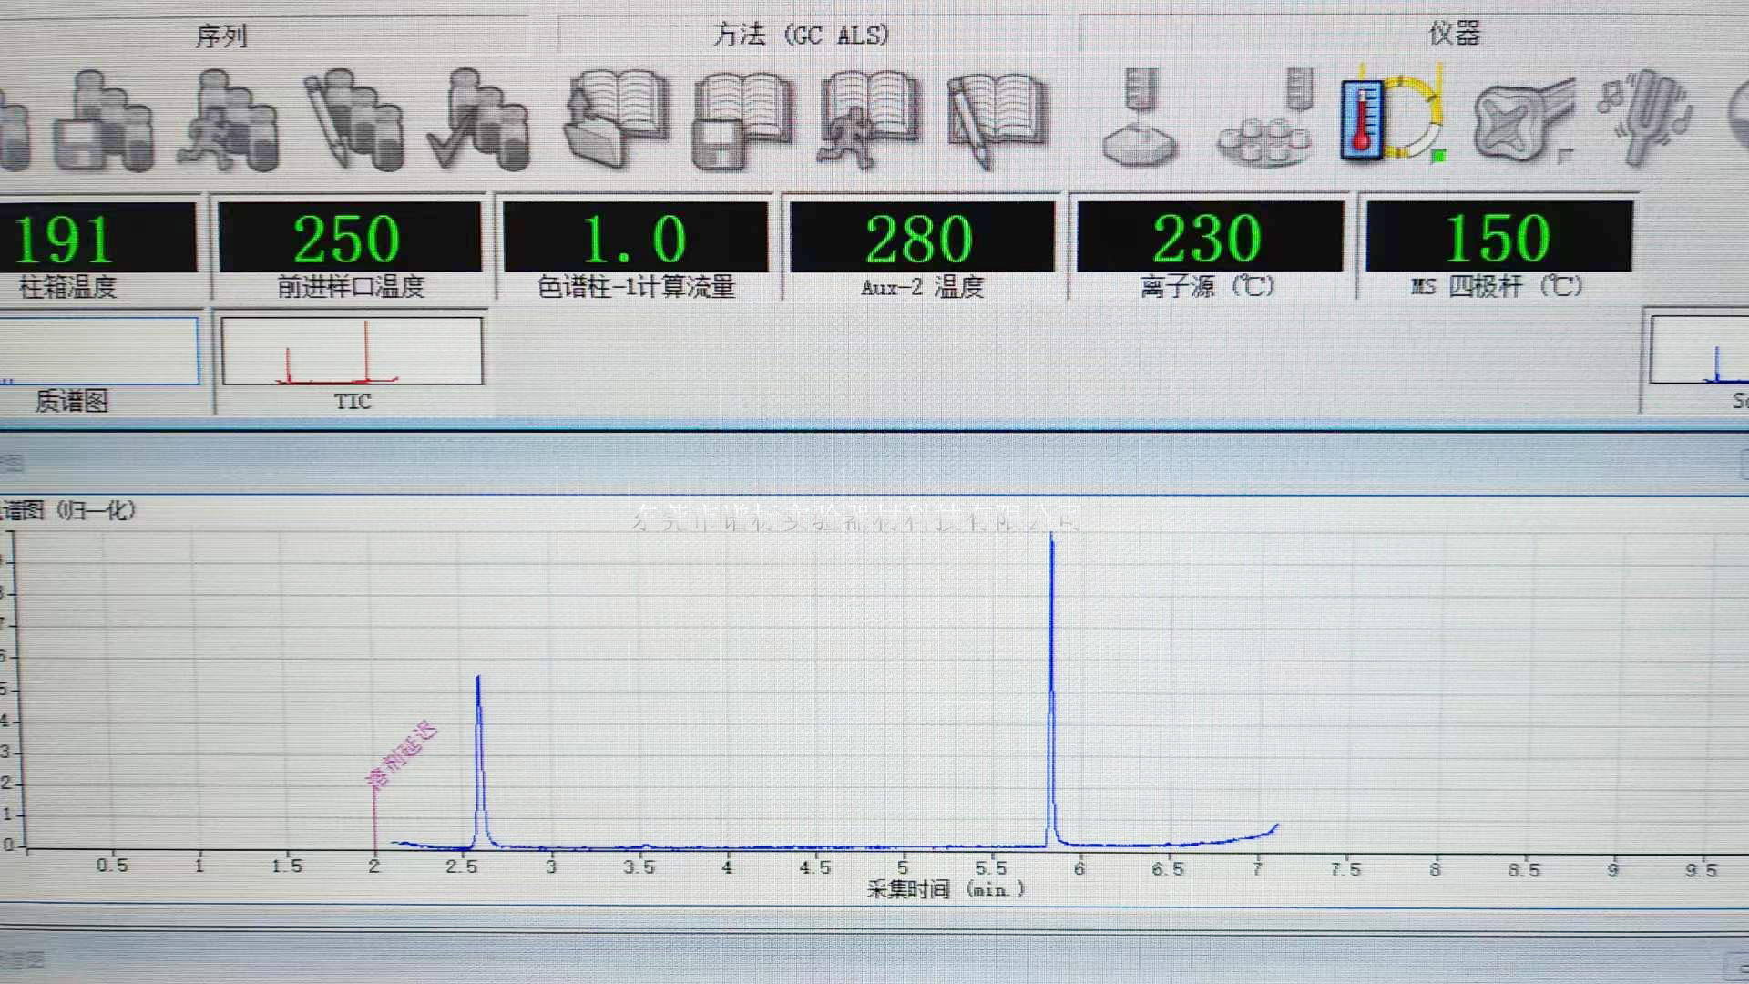Viewport: 1749px width, 984px height.
Task: Click the 溶剂延迟 marker on chromatogram
Action: (400, 756)
